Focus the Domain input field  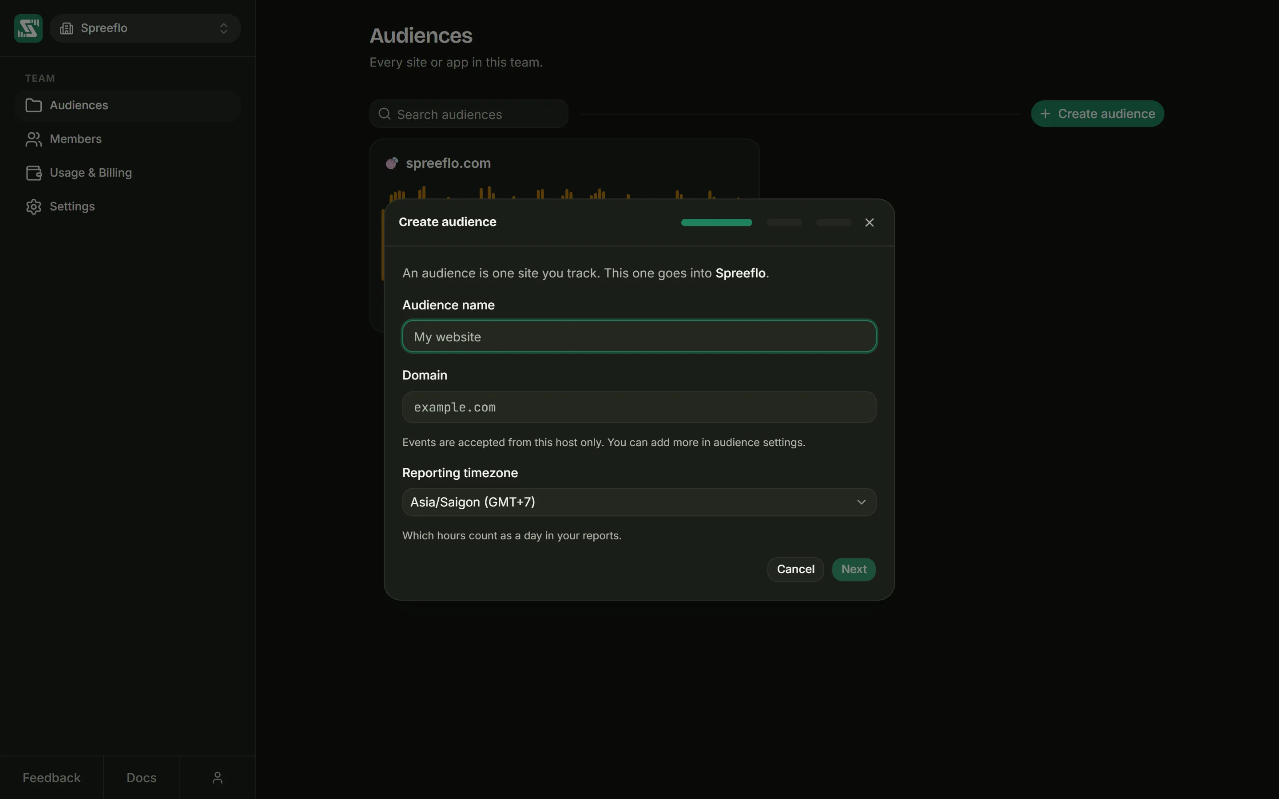(x=639, y=407)
